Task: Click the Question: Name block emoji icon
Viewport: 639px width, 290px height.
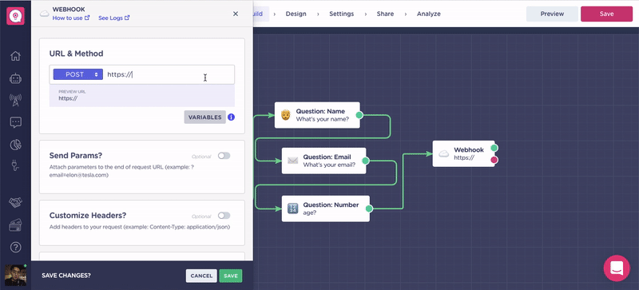Action: 286,115
